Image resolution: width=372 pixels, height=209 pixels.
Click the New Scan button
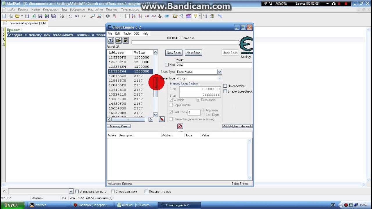(x=174, y=53)
